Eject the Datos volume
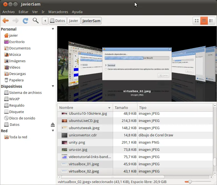 (53, 125)
